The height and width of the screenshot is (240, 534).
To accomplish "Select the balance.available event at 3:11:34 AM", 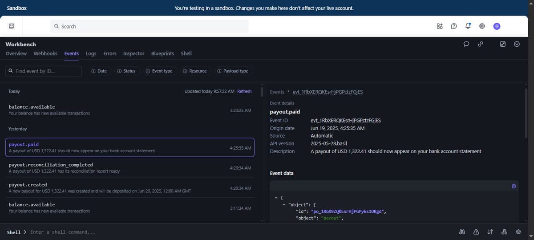I will point(130,207).
